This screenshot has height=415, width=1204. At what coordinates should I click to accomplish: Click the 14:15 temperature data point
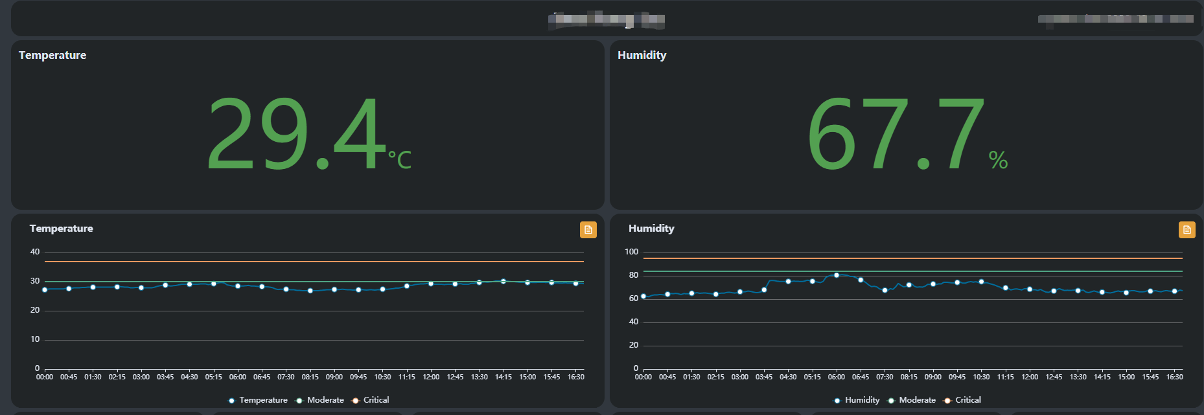click(504, 281)
